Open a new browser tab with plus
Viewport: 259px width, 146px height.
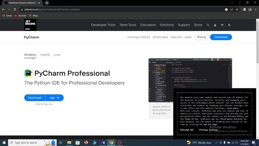pyautogui.click(x=47, y=3)
